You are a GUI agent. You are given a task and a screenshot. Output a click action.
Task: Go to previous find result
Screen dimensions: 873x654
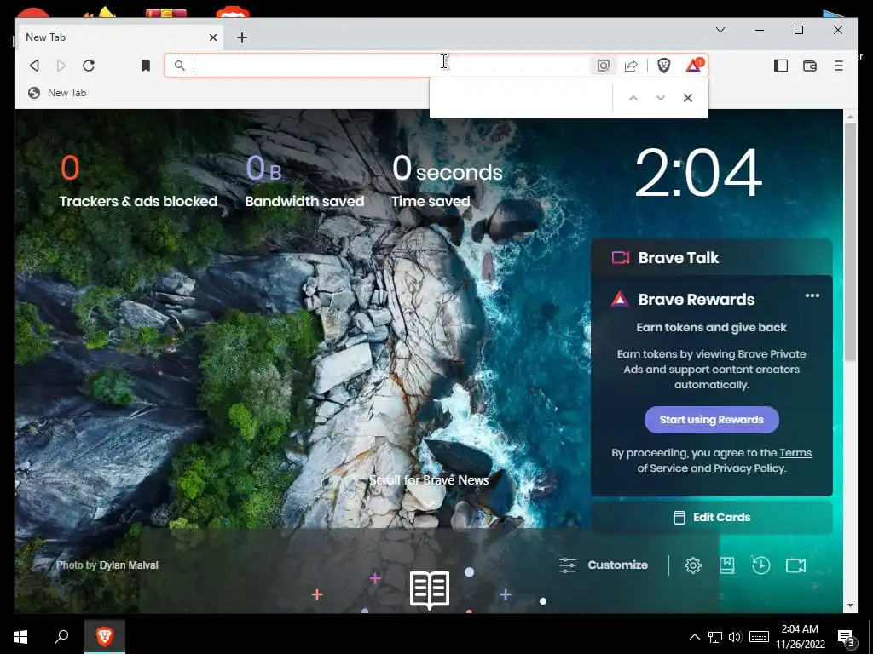pos(633,98)
